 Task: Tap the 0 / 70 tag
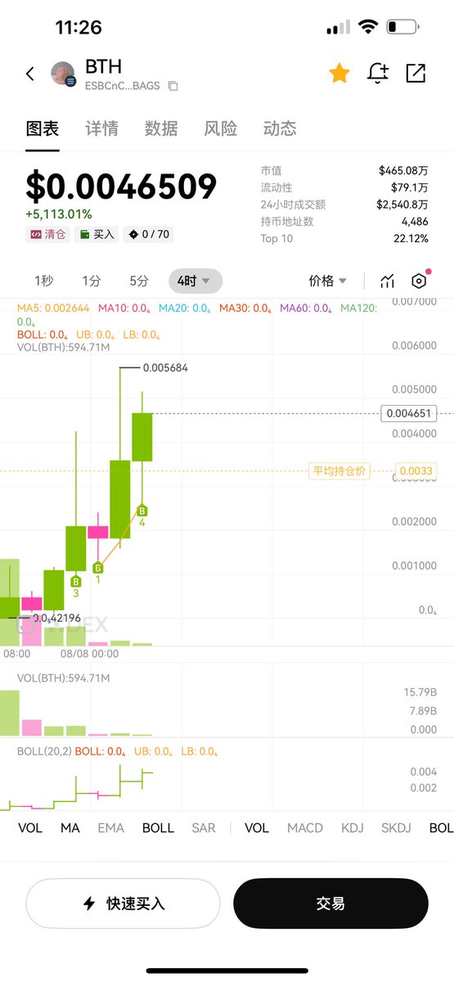(x=148, y=234)
